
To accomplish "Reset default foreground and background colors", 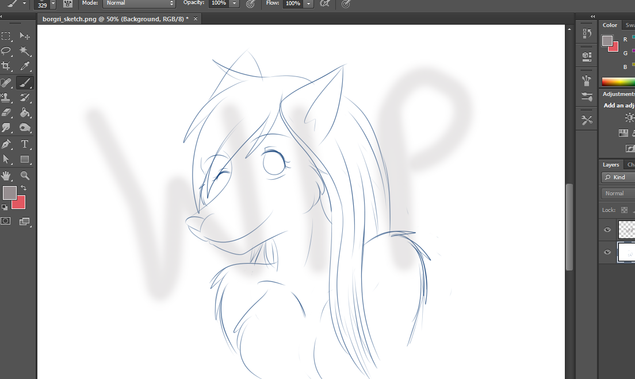I will point(5,207).
